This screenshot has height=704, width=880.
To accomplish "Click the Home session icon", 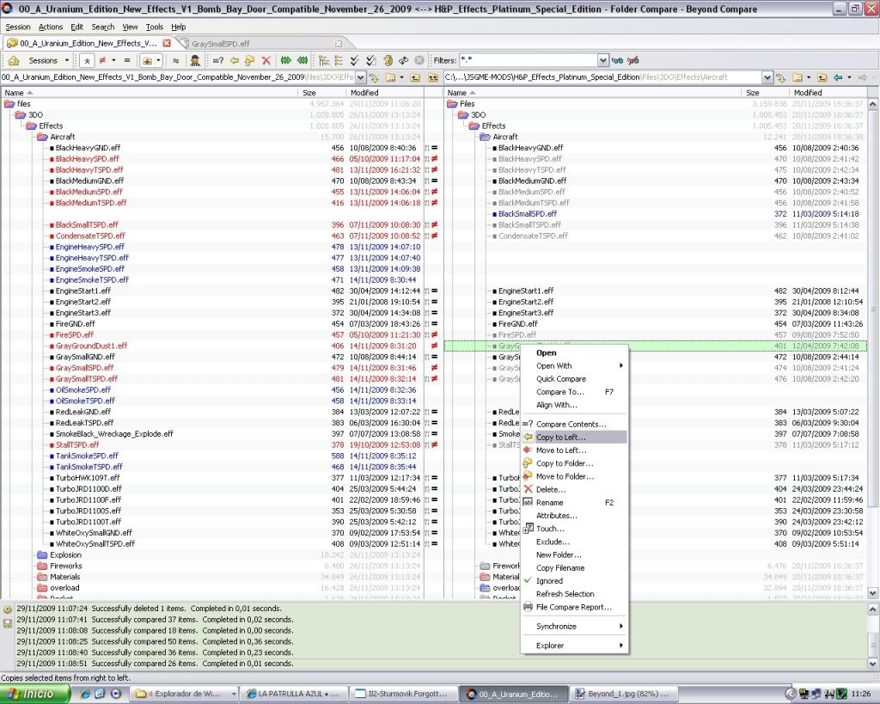I will click(x=14, y=61).
